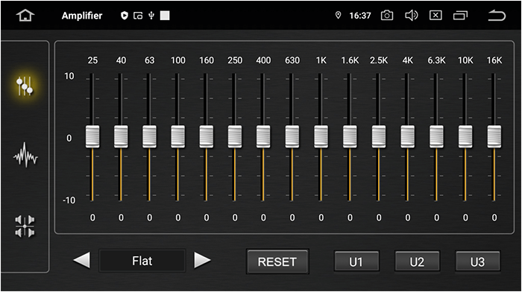
Task: Open the volume speaker control
Action: click(x=411, y=16)
